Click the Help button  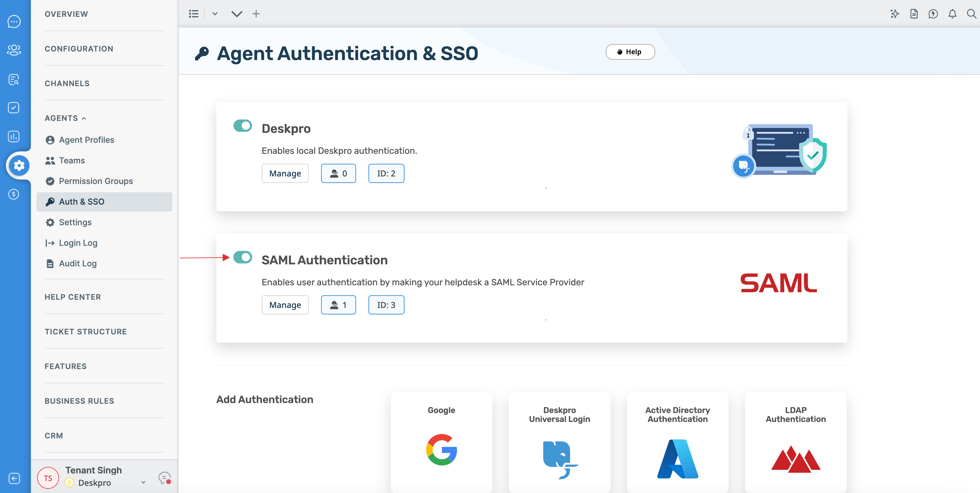(x=630, y=52)
